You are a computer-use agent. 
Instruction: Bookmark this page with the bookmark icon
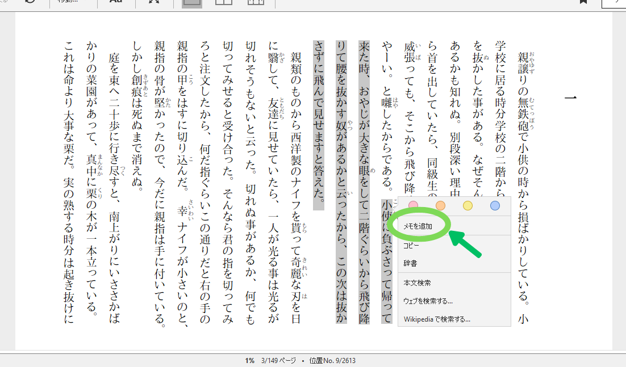(583, 2)
